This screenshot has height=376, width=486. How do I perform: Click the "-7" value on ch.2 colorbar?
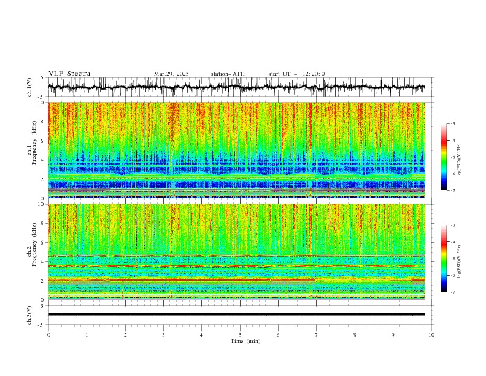coord(453,292)
